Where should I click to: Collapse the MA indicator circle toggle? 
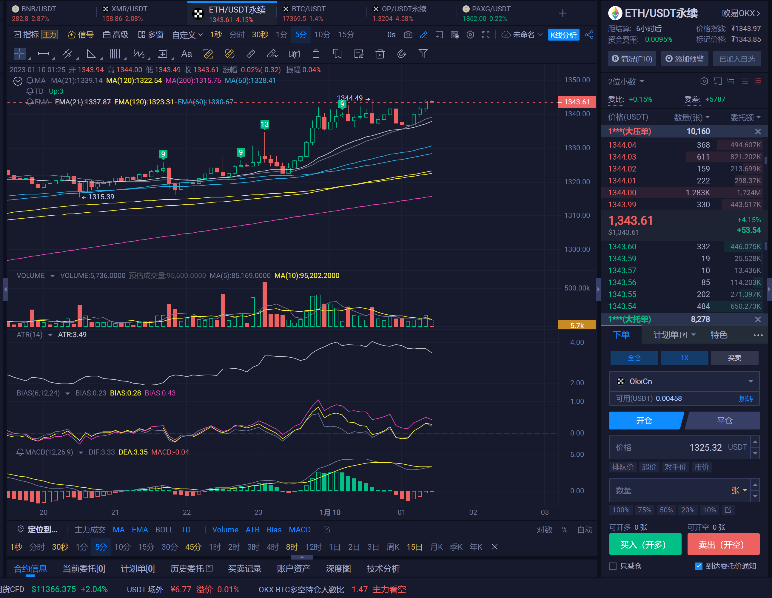click(18, 81)
